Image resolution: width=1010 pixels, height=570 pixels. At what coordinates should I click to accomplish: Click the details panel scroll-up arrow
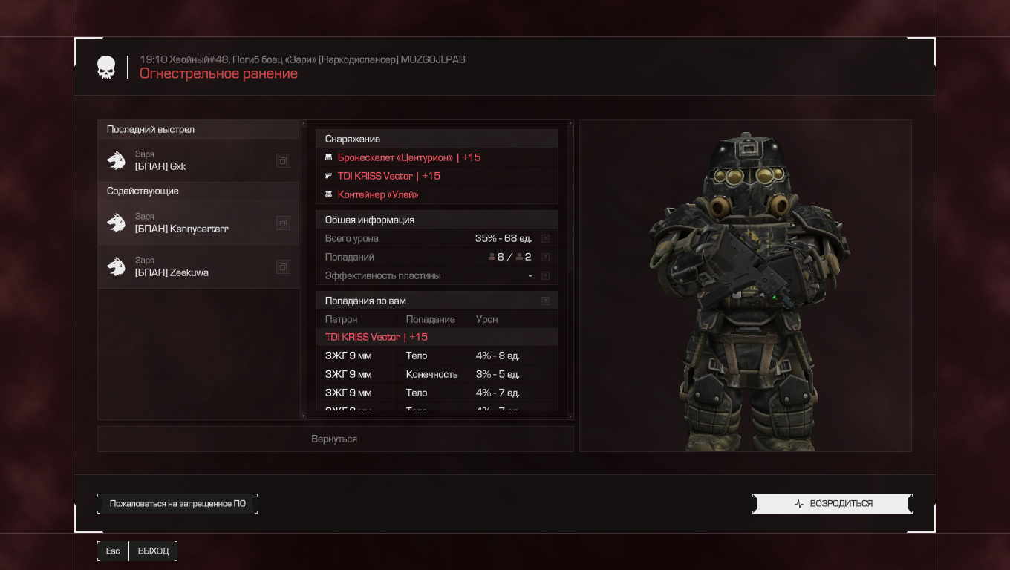coord(570,123)
